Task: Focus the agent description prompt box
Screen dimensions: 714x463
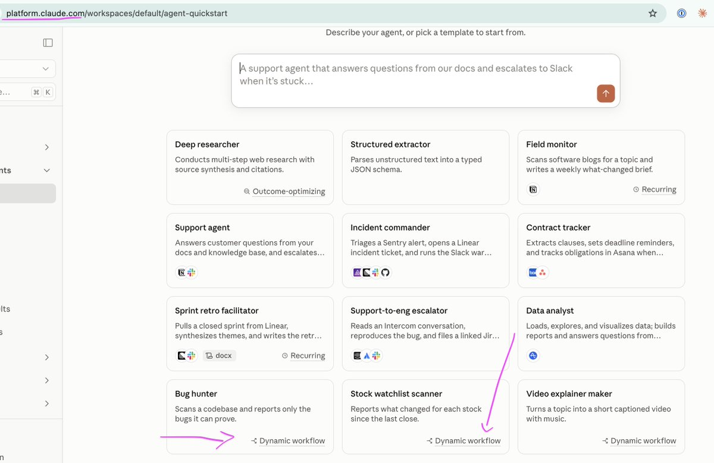Action: 425,81
